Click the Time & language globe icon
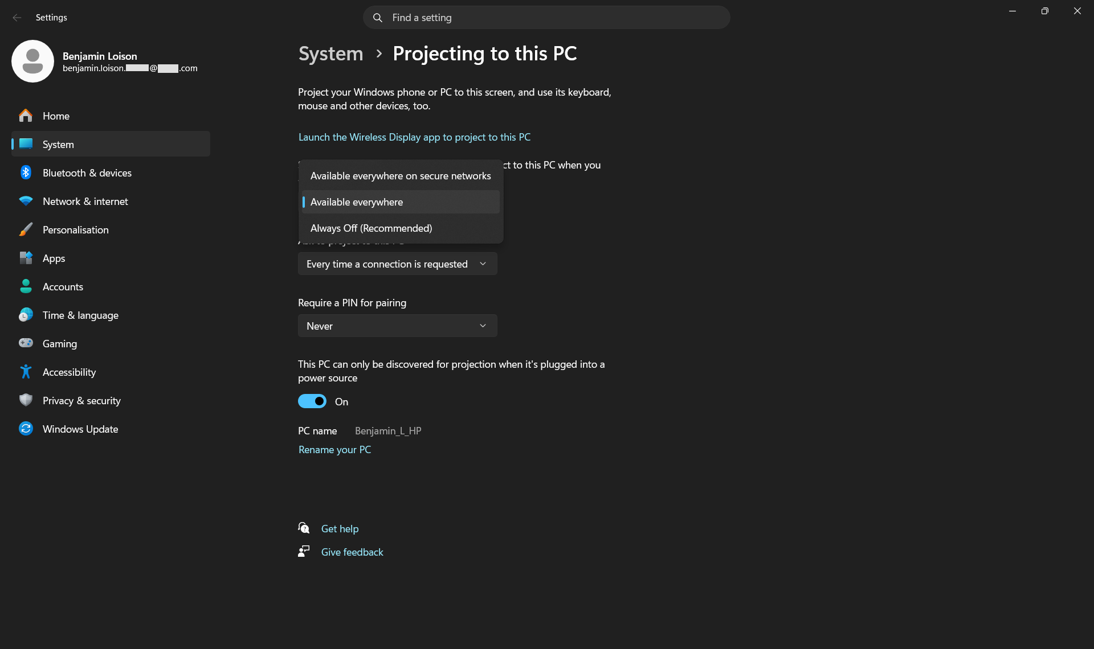The height and width of the screenshot is (649, 1094). tap(26, 315)
